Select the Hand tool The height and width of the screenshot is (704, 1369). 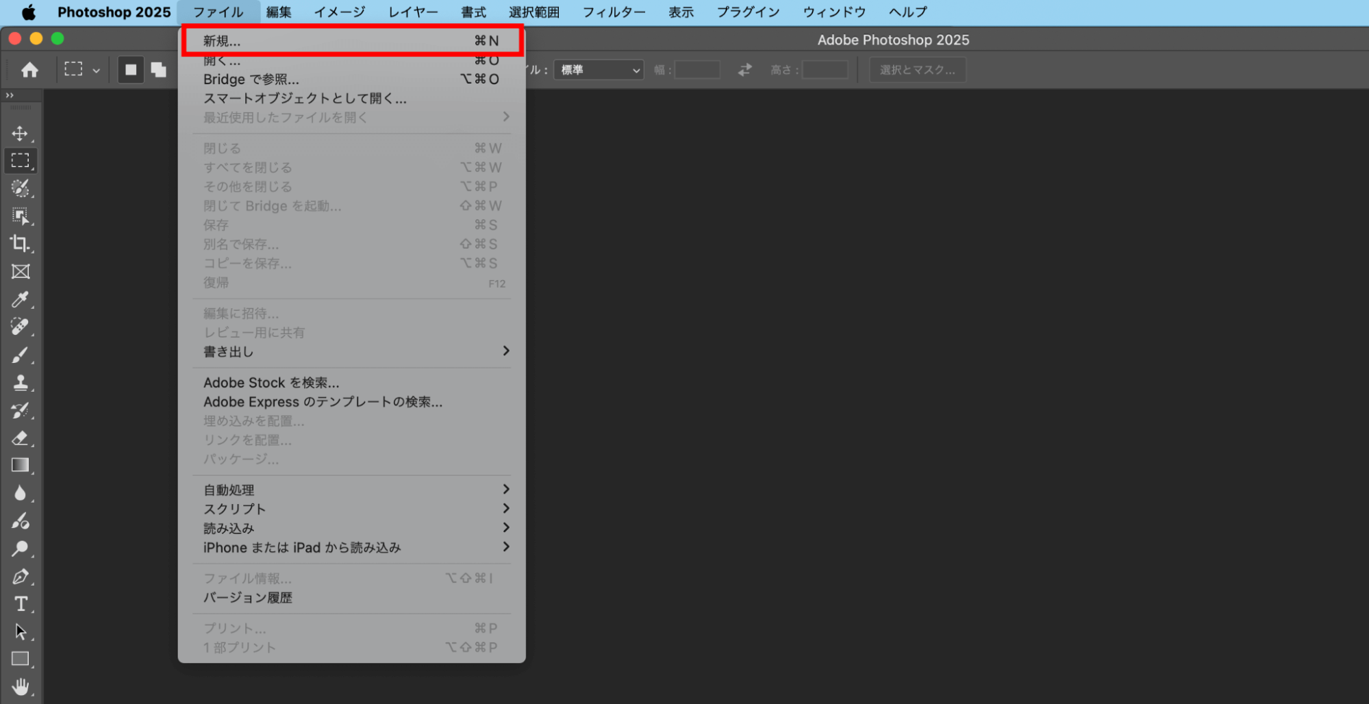pos(20,686)
